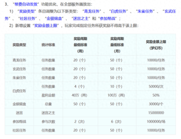Click blue "白虎任务" in the paragraph
This screenshot has height=139, width=181.
click(118, 11)
